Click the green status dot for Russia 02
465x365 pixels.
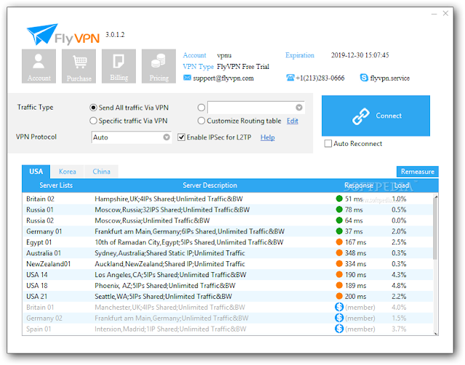point(339,221)
